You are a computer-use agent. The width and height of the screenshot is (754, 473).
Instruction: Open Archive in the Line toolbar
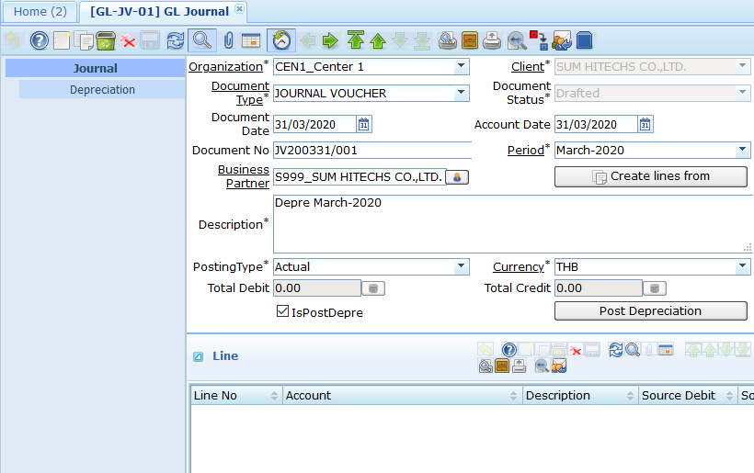pos(501,366)
